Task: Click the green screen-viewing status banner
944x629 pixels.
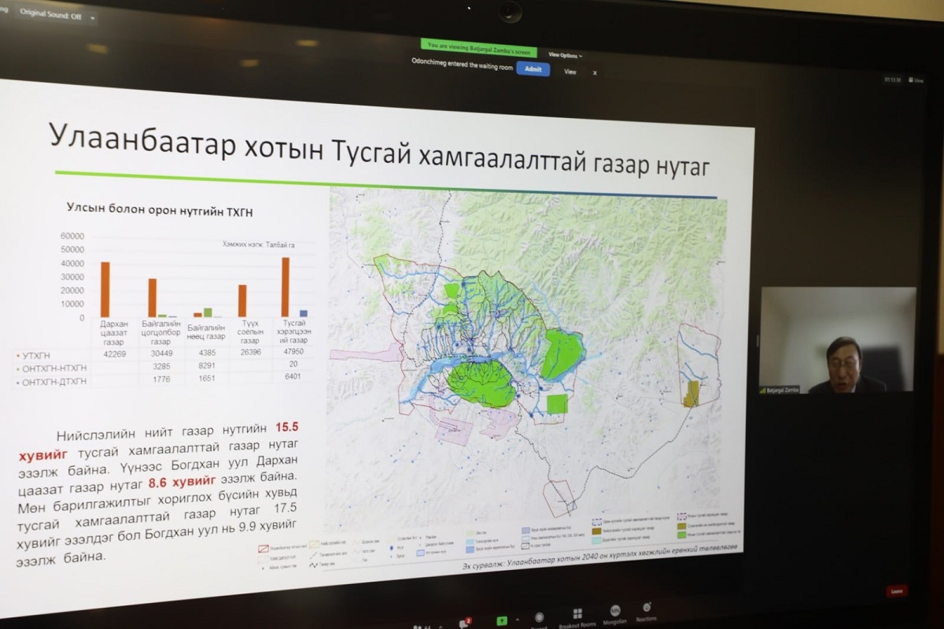Action: point(478,50)
